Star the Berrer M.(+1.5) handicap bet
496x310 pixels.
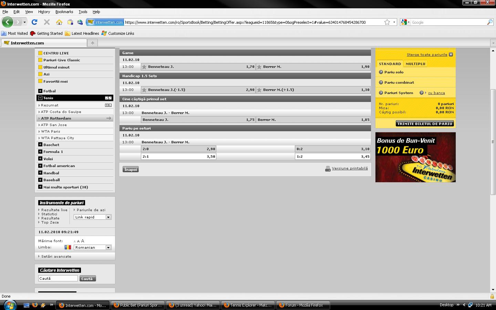(x=259, y=90)
